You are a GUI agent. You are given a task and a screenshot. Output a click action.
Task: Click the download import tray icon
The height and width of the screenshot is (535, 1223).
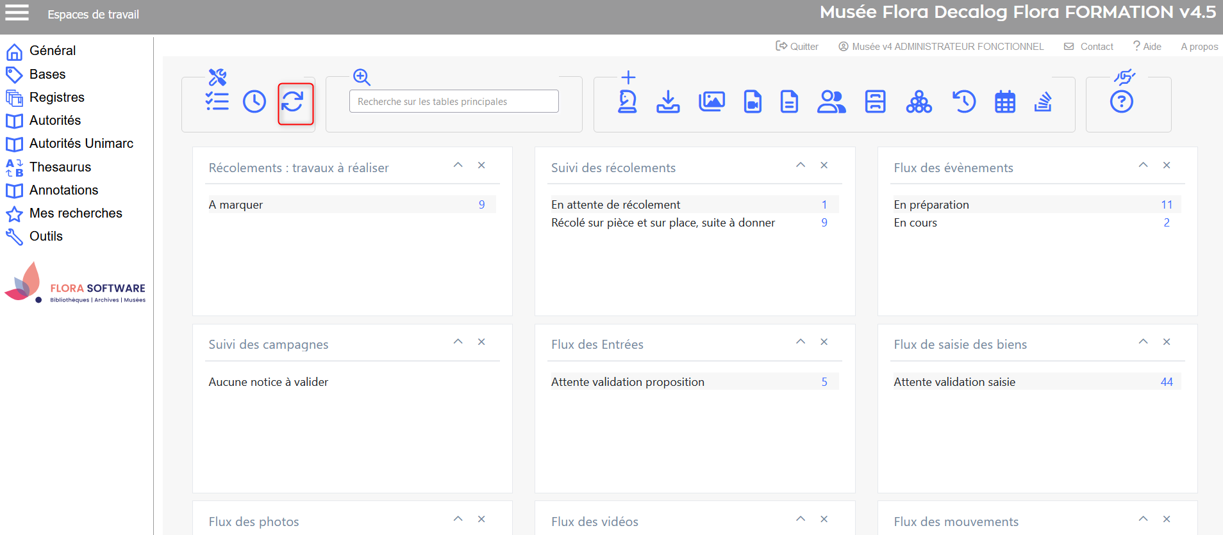tap(668, 102)
